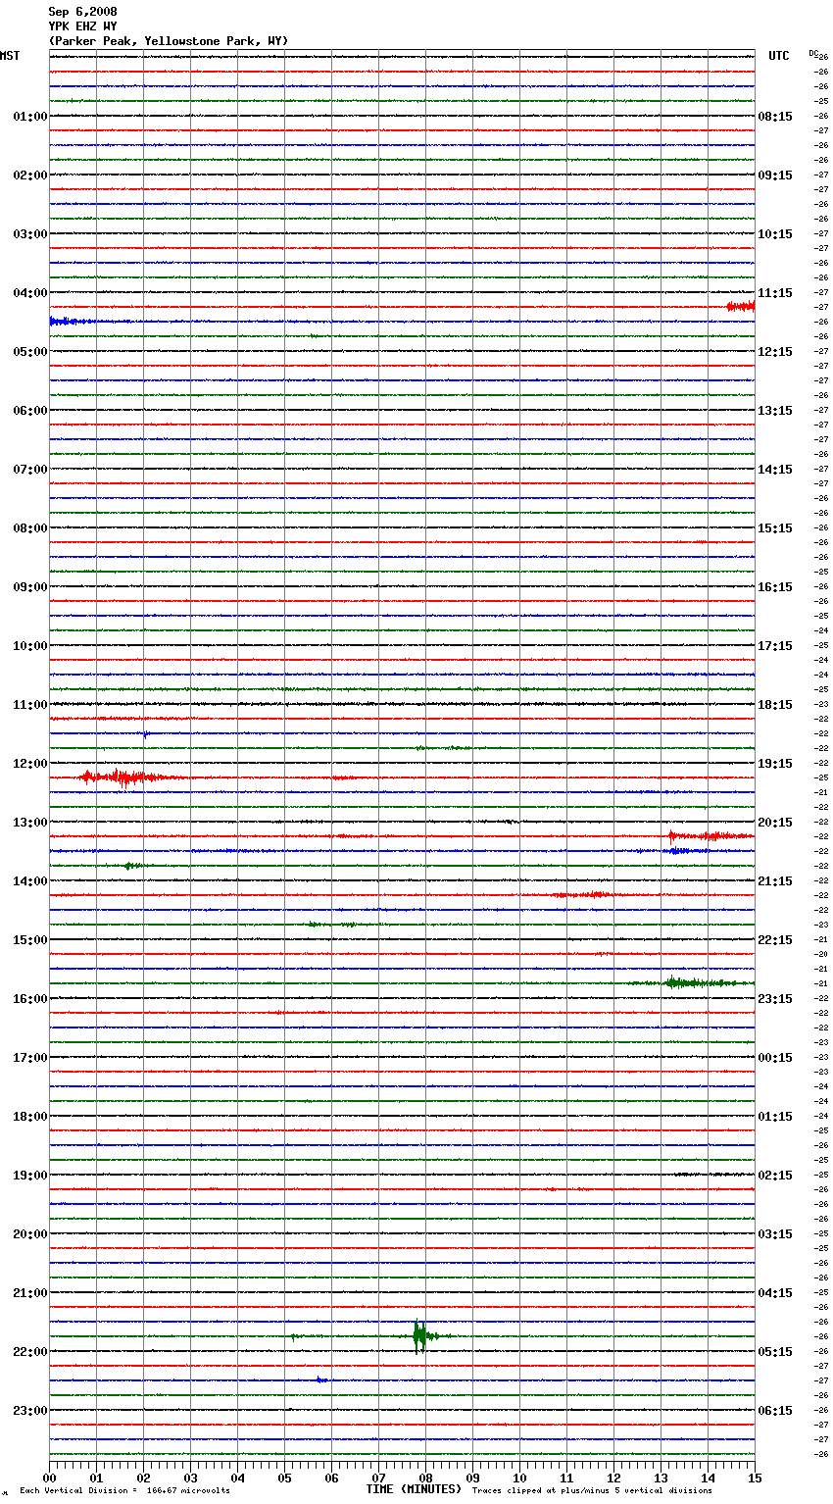Image resolution: width=833 pixels, height=1504 pixels.
Task: Select the 21:00 MST time label
Action: click(x=30, y=1293)
